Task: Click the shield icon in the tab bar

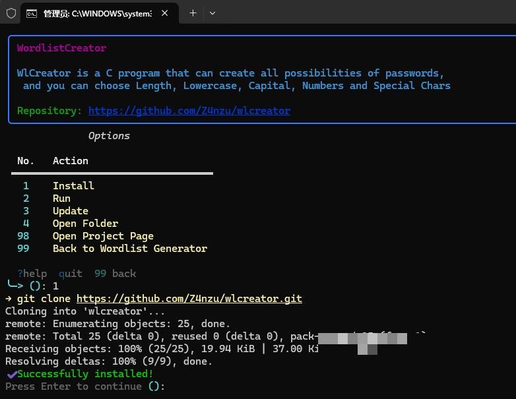Action: click(x=11, y=13)
